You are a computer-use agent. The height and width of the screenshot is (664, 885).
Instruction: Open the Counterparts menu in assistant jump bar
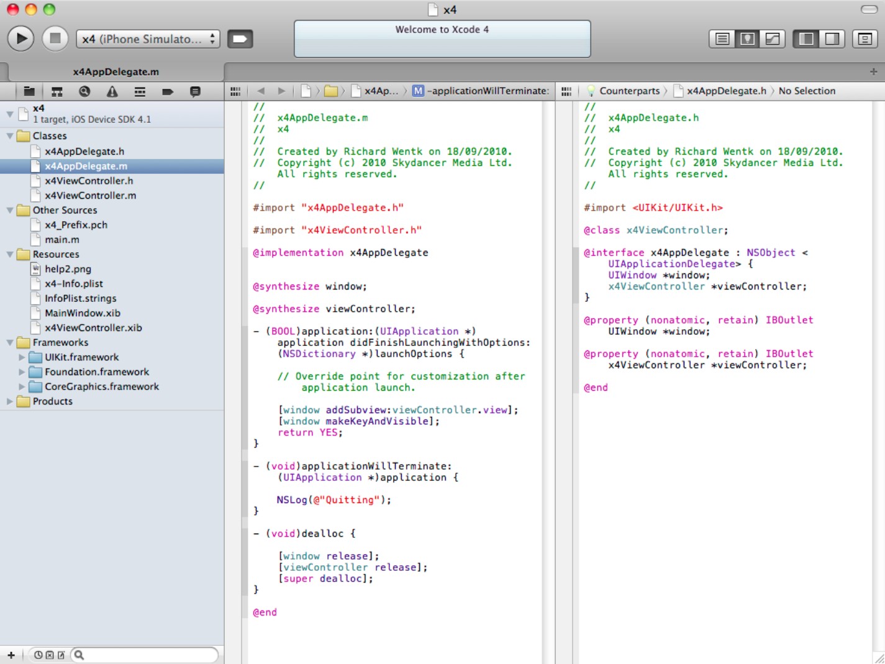tap(624, 91)
